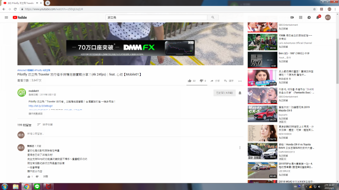Open the notifications bell in the YouTube header

point(318,17)
